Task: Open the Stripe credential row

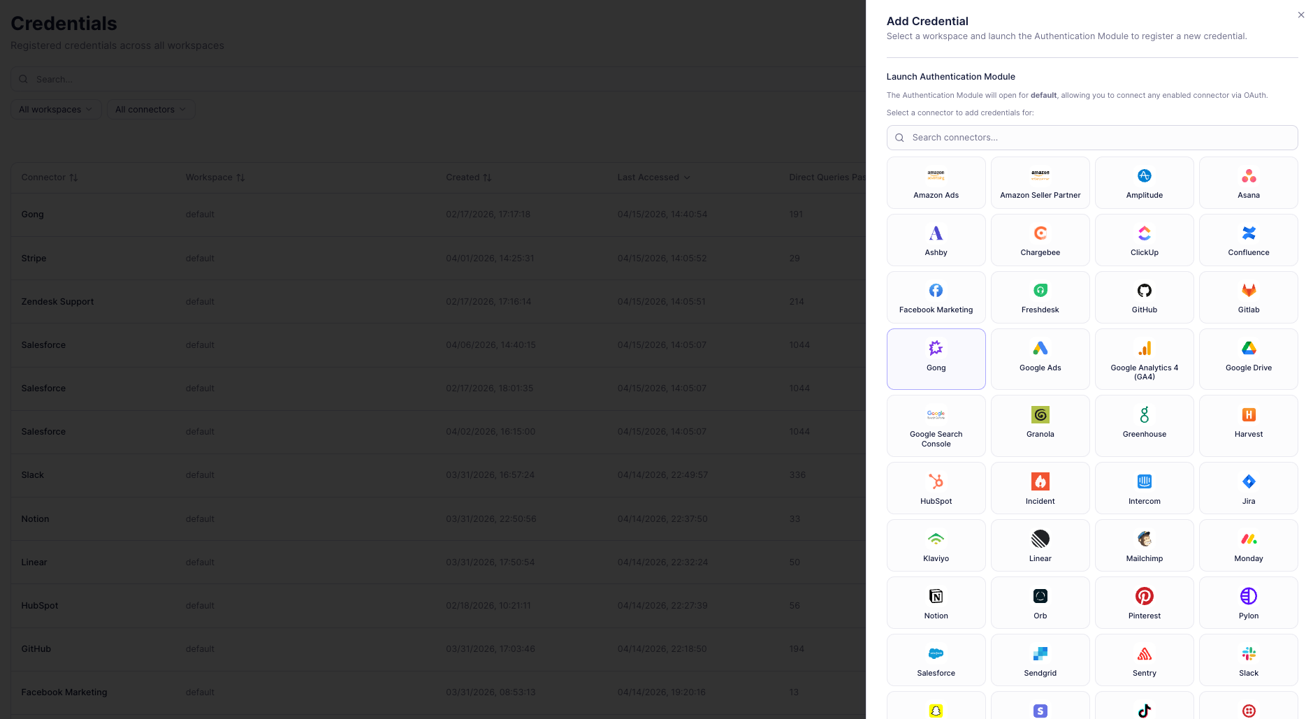Action: click(438, 258)
